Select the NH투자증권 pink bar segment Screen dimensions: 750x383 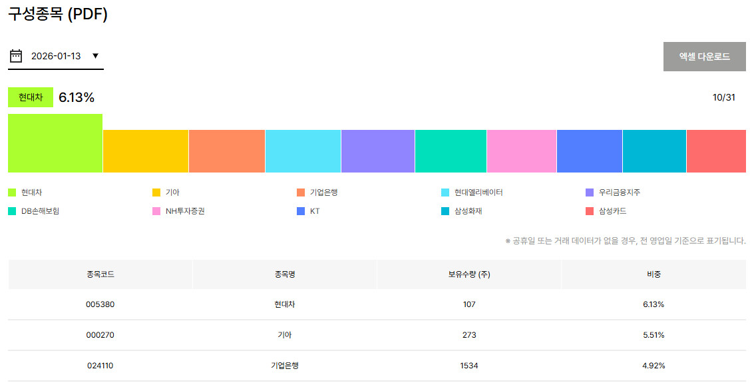[522, 151]
